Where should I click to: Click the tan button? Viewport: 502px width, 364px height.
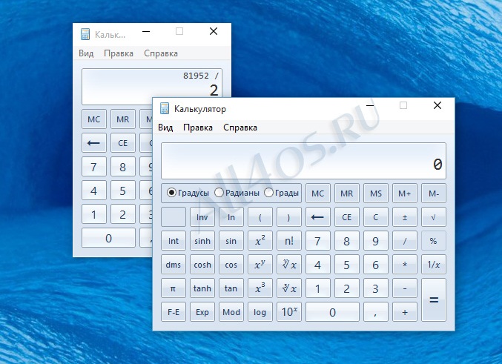click(x=231, y=288)
